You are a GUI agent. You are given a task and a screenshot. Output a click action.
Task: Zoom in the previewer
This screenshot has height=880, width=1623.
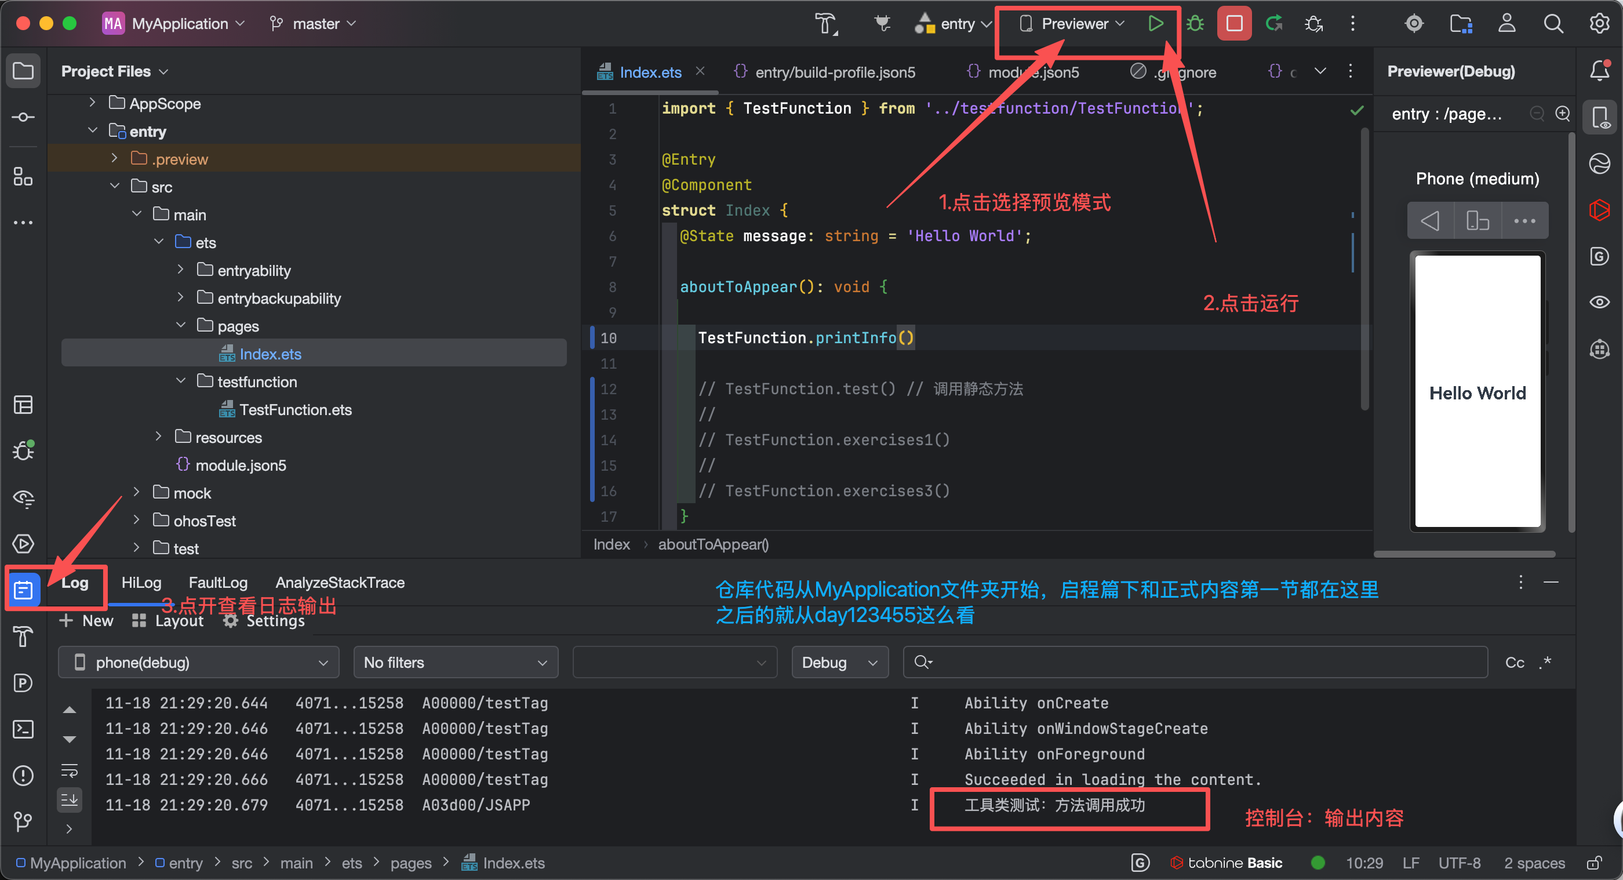(x=1563, y=114)
